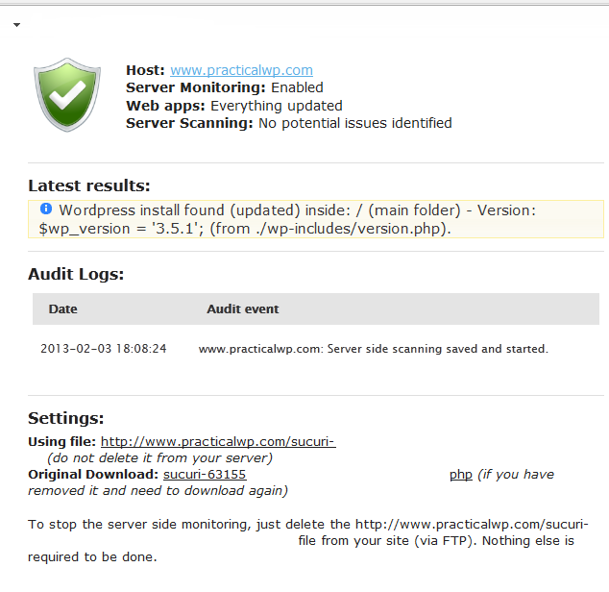Click the stop server side monitoring paragraph
Viewport: 609px width, 592px height.
pyautogui.click(x=308, y=541)
